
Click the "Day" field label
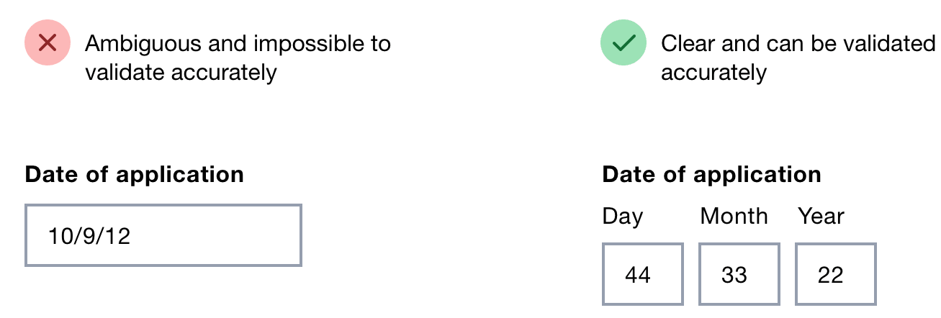coord(623,217)
